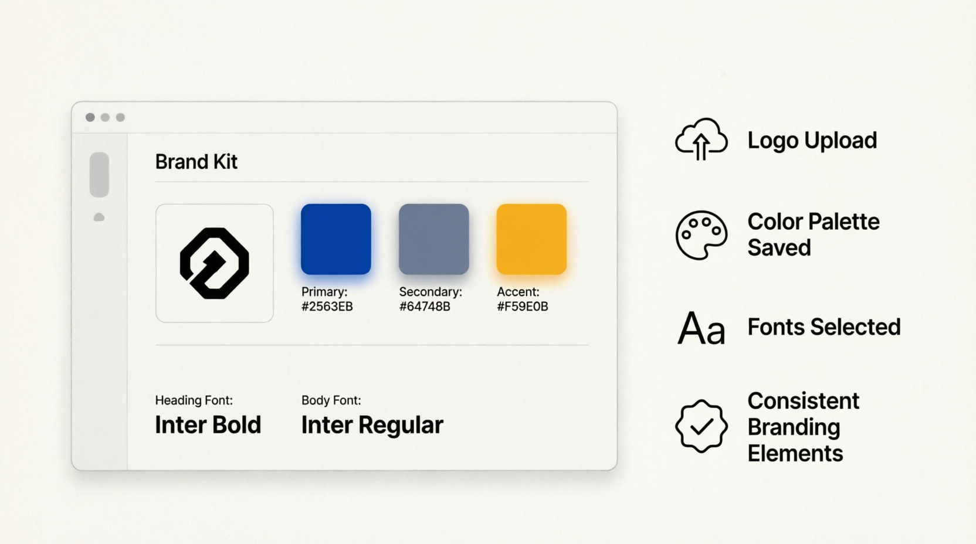Select the Inter Bold heading font
The image size is (976, 544).
208,425
